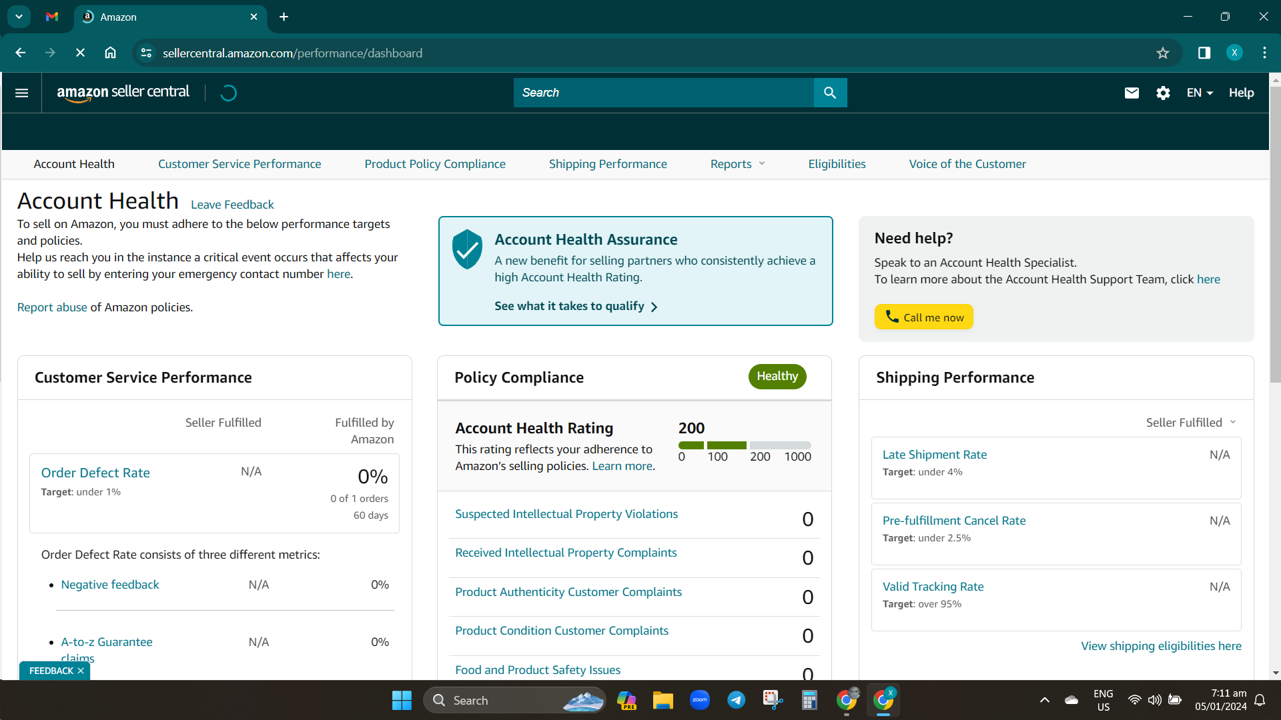Image resolution: width=1281 pixels, height=720 pixels.
Task: Click See what it takes to qualify
Action: (576, 306)
